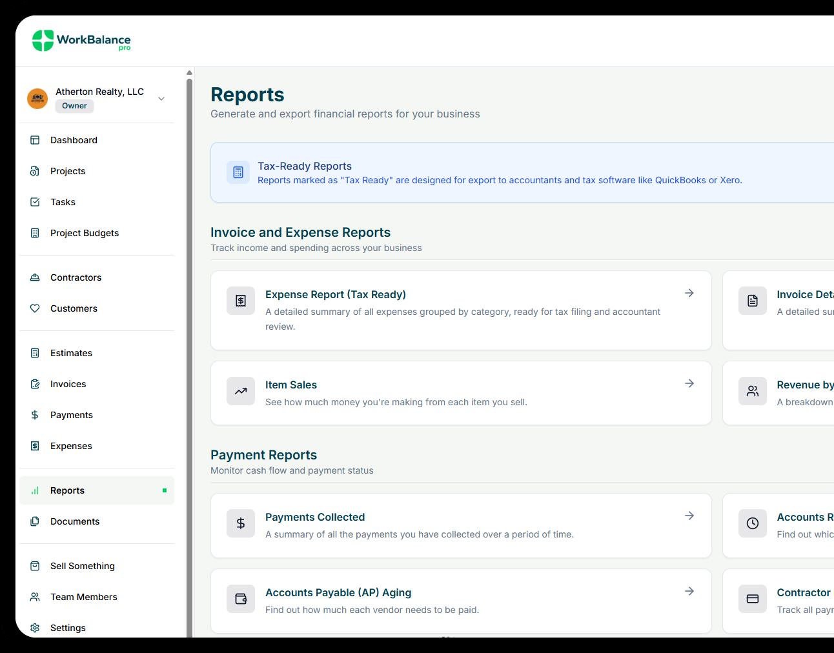Click the Payments dollar sign icon
Screen dimensions: 834x653
[x=35, y=415]
